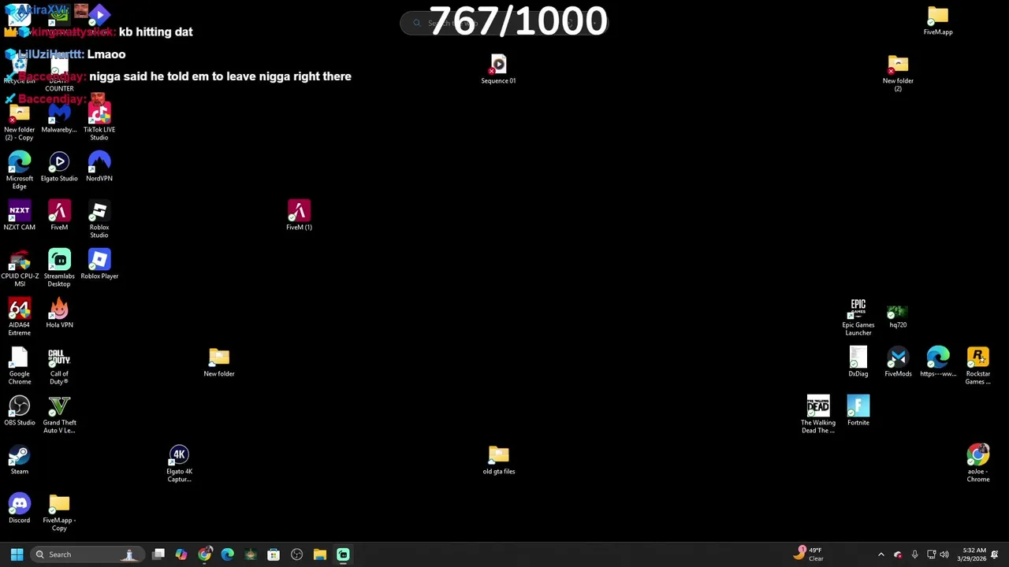The width and height of the screenshot is (1009, 567).
Task: Select the FiveM (1) desktop icon
Action: point(299,215)
